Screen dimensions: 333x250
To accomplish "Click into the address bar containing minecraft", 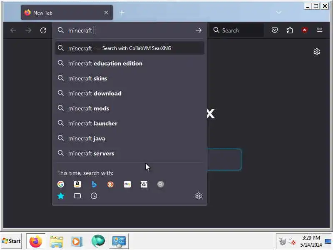I will (129, 30).
